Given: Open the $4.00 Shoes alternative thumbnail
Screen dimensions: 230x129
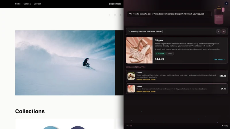Looking at the screenshot, I should pyautogui.click(x=131, y=89).
